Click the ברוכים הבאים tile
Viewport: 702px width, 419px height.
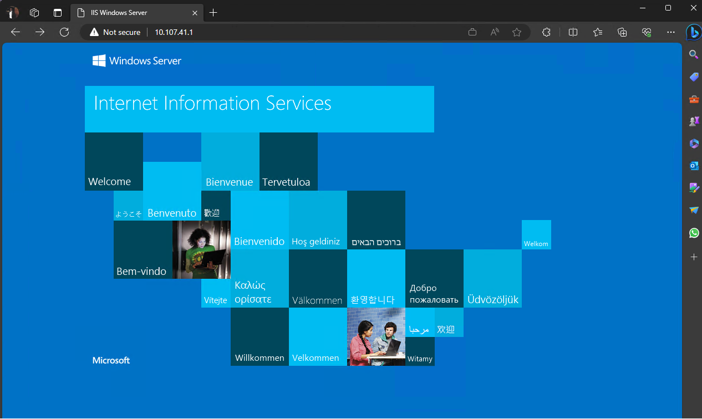(x=376, y=220)
